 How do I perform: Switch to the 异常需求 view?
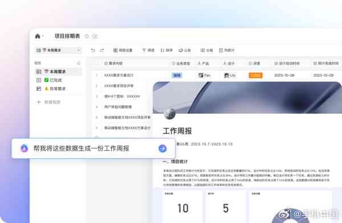click(58, 89)
